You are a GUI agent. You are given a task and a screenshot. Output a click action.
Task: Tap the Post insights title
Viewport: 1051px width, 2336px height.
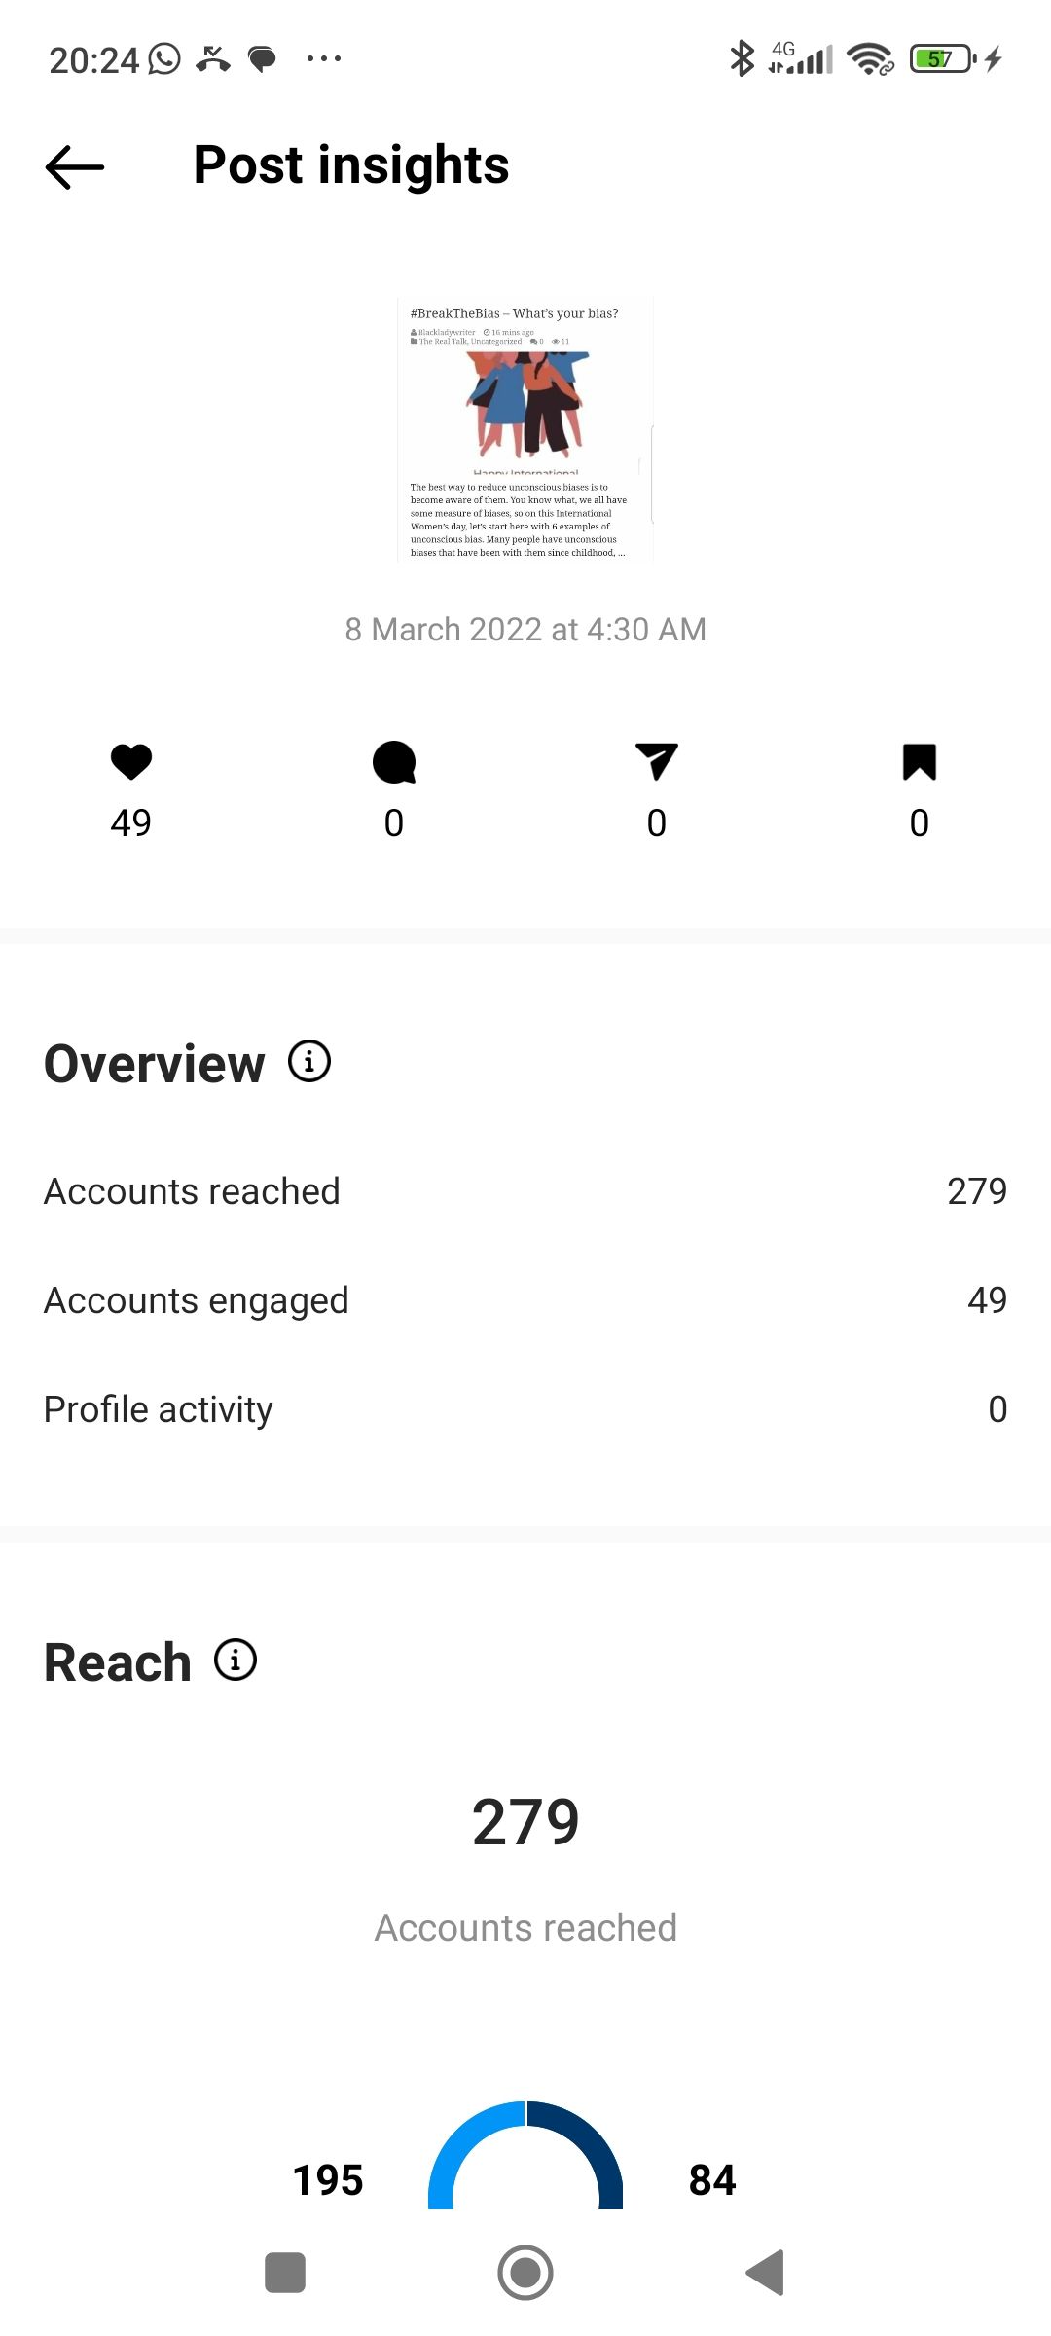click(x=351, y=164)
